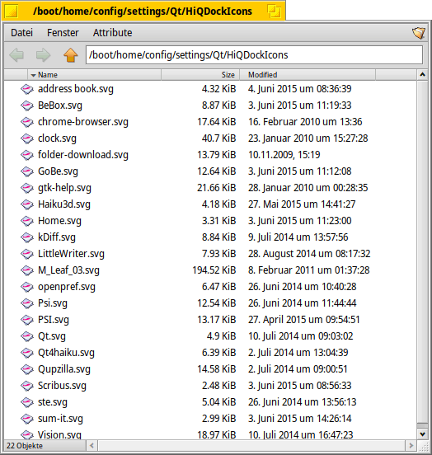This screenshot has height=455, width=432.
Task: Select the BeBox.svg file icon
Action: 27,106
